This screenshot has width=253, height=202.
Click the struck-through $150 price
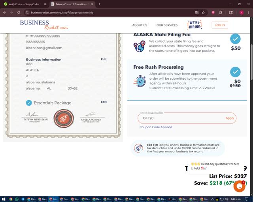tap(235, 86)
